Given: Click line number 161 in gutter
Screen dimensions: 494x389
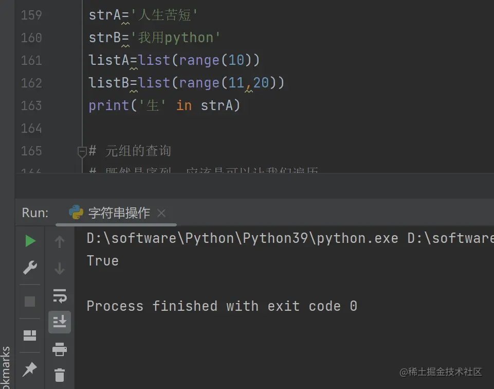Looking at the screenshot, I should pyautogui.click(x=31, y=60).
